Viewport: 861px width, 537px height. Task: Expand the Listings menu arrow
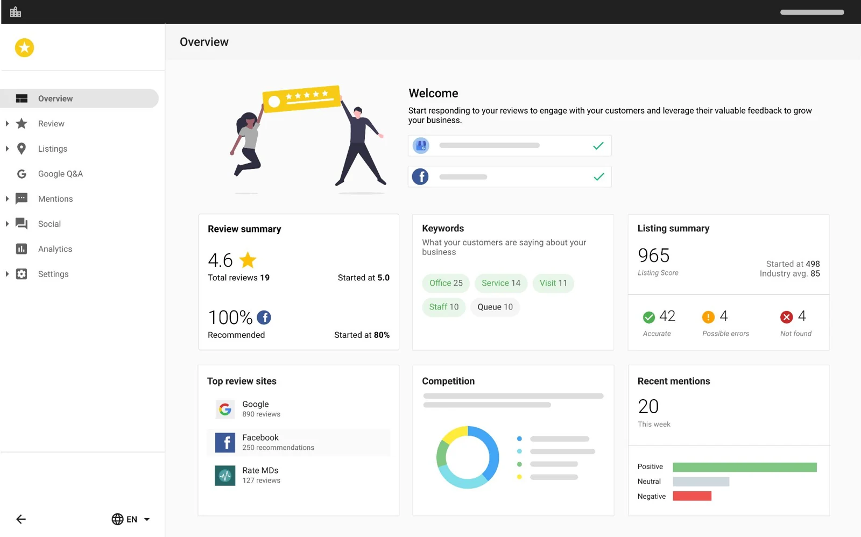(x=7, y=149)
